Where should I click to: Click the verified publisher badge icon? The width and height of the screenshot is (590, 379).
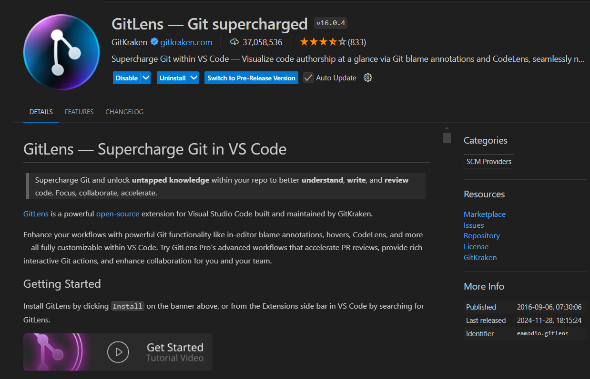(154, 42)
